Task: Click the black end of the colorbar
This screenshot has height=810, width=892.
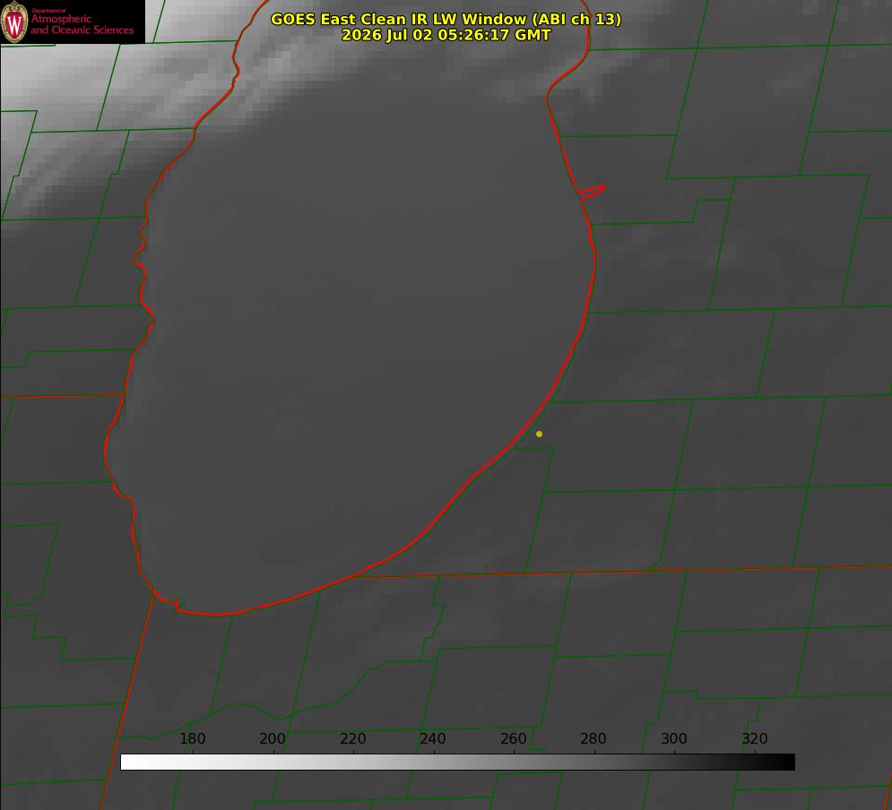Action: pos(784,763)
